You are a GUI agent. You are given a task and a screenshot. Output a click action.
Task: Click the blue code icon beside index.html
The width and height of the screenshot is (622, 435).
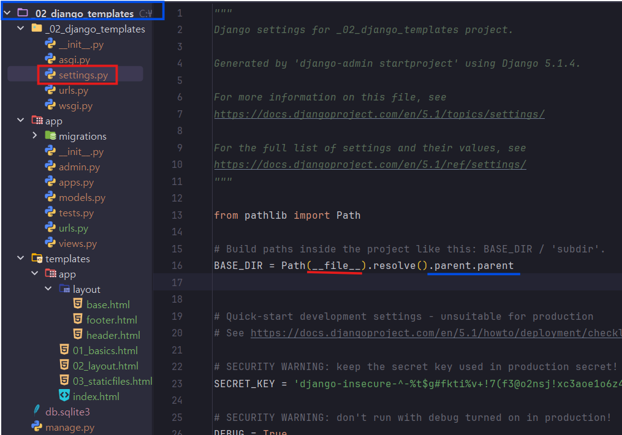coord(64,396)
